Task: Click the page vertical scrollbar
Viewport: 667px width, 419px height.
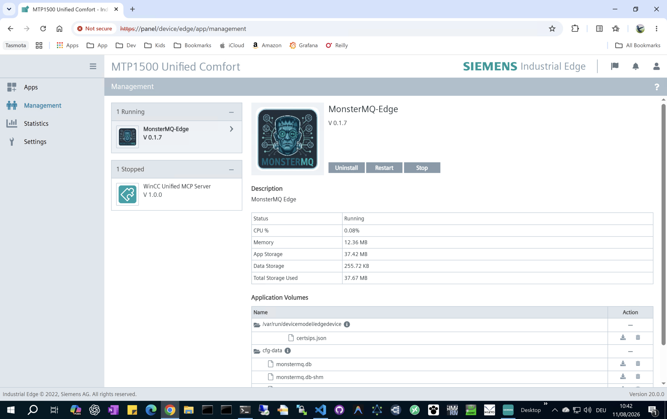Action: coord(663,224)
